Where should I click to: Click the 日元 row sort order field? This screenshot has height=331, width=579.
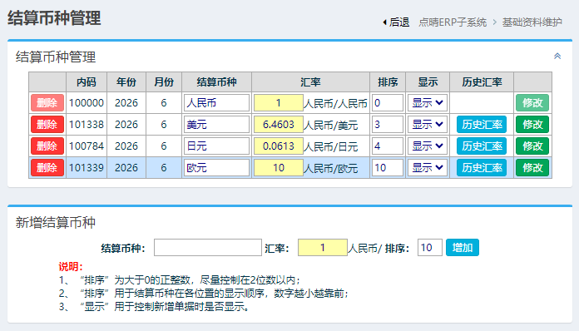(x=388, y=146)
